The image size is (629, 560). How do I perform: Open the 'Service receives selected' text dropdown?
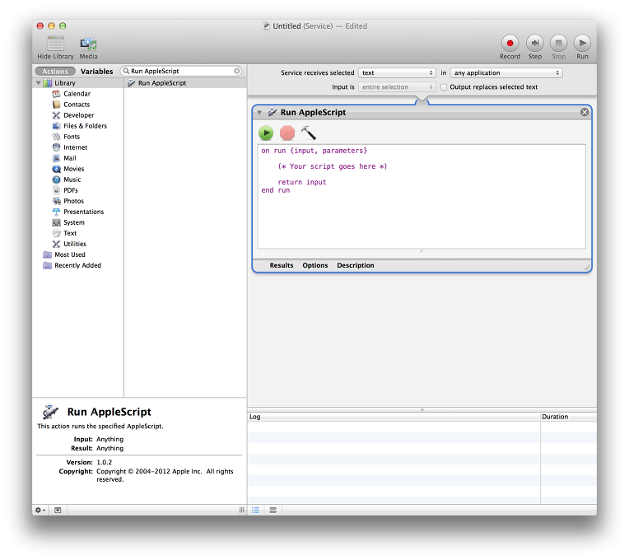[x=397, y=73]
